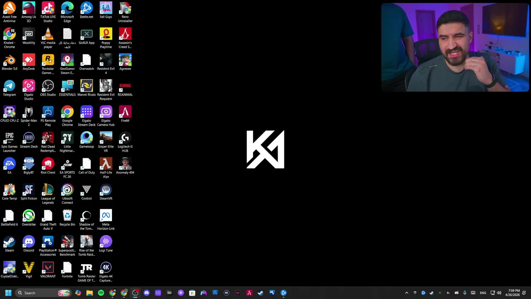This screenshot has height=299, width=531.
Task: Select the EA app desktop icon
Action: (x=9, y=166)
